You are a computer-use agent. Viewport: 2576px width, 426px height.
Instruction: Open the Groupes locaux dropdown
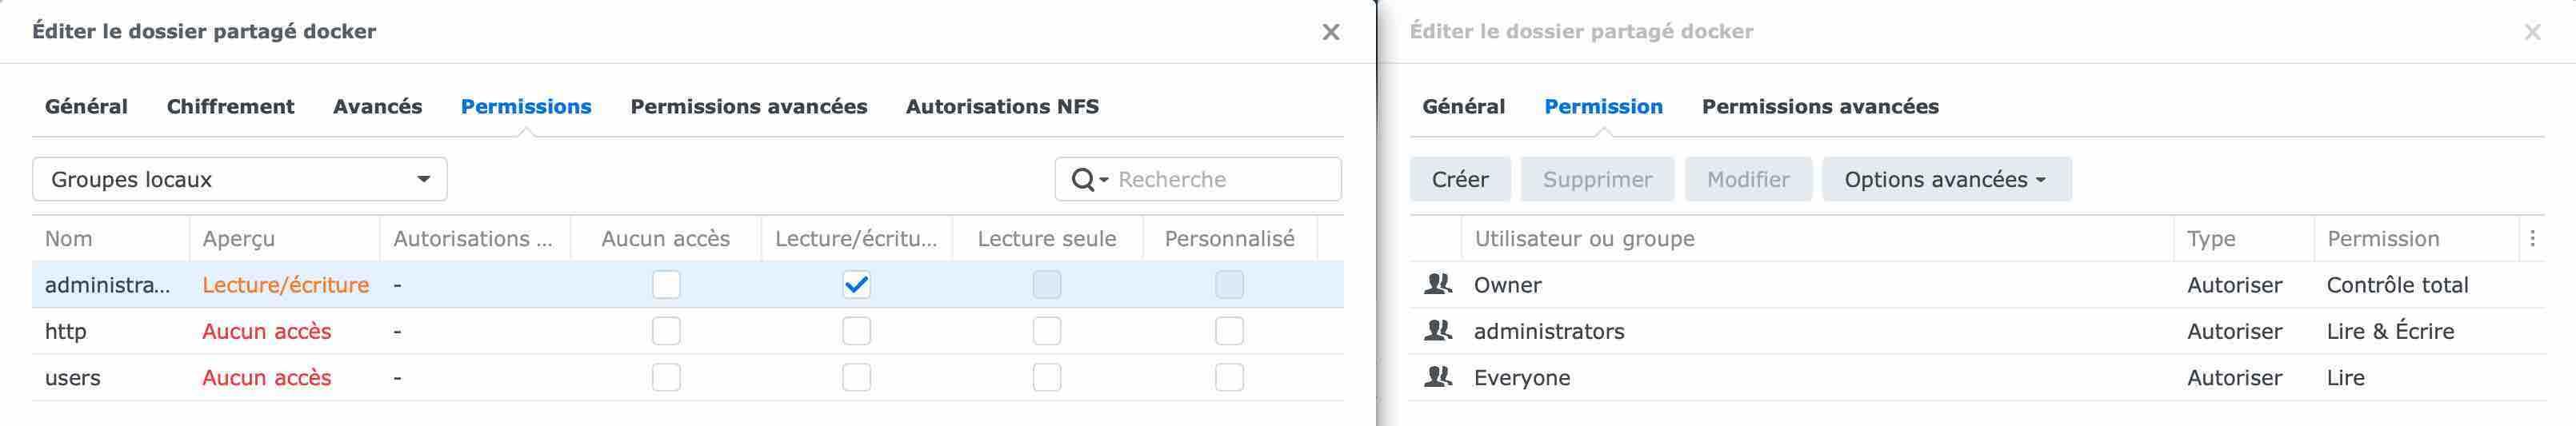point(240,180)
